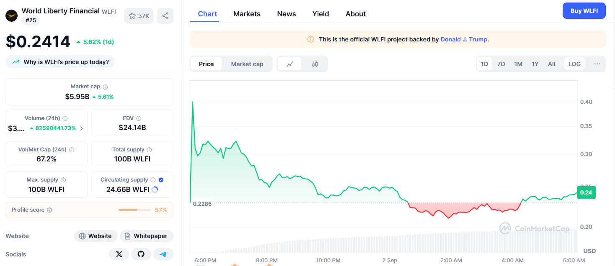Select the 1D time range
This screenshot has height=266, width=615.
484,64
